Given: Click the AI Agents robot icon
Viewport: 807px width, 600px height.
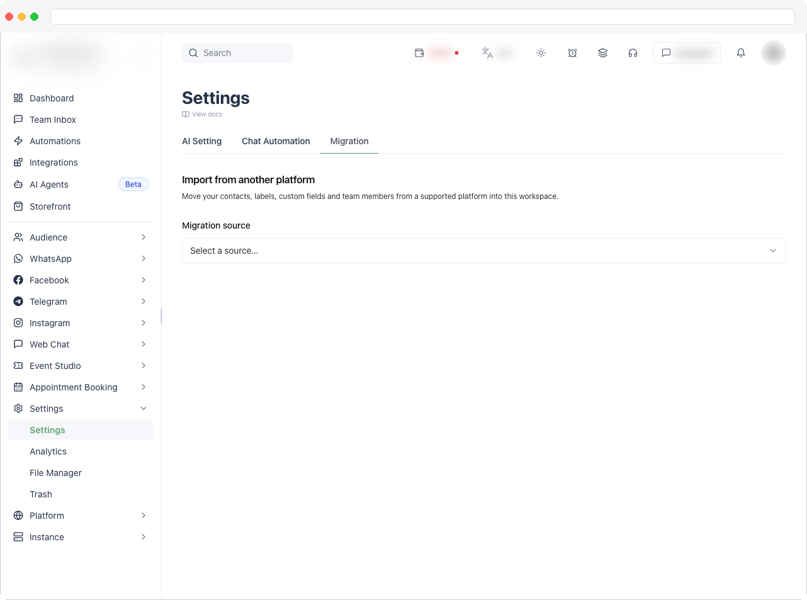Looking at the screenshot, I should coord(18,184).
